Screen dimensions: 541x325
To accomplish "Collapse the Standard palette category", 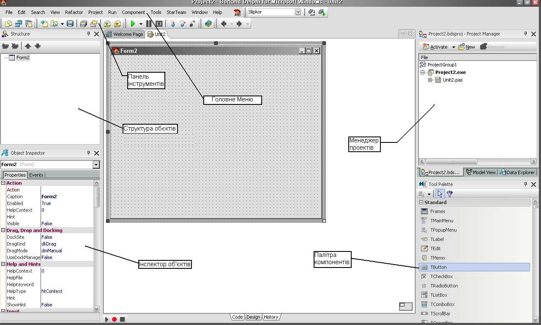I will coord(421,202).
